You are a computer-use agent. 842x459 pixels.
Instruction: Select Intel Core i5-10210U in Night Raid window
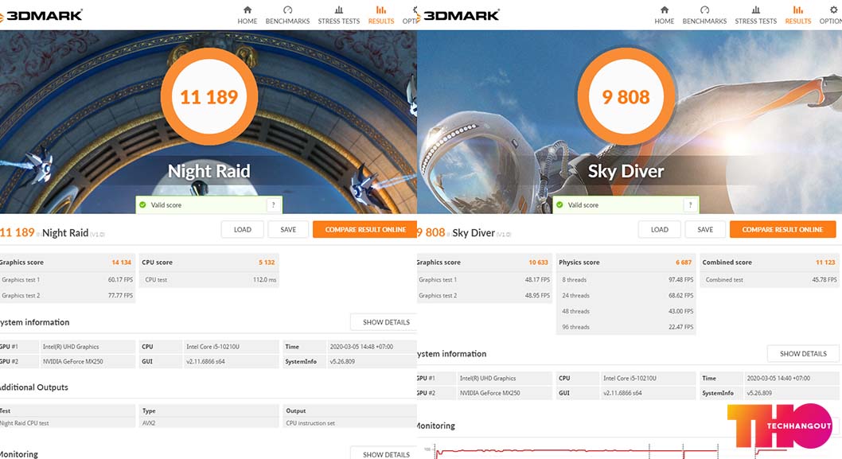point(212,347)
